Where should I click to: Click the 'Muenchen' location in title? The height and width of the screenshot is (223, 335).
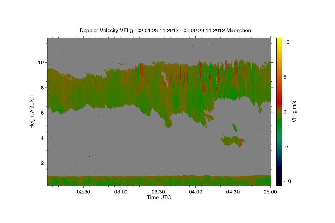click(x=239, y=30)
